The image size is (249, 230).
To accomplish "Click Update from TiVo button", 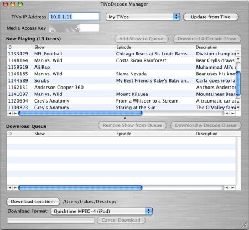I will [211, 17].
